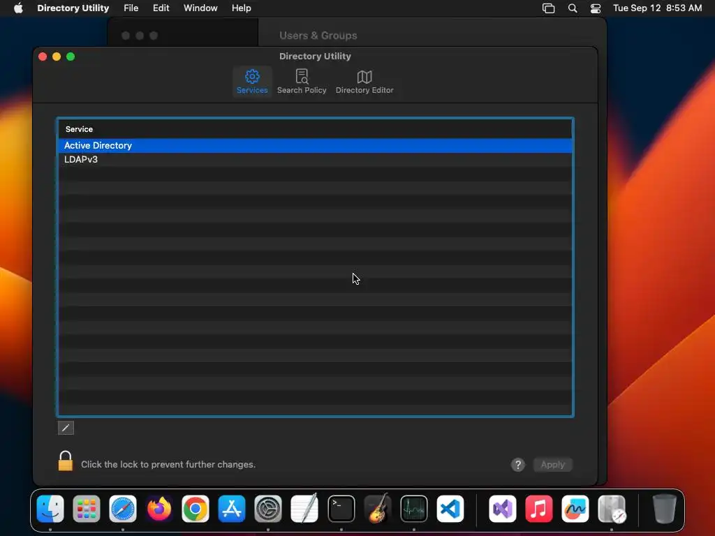Image resolution: width=715 pixels, height=536 pixels.
Task: Click the lock icon to prevent changes
Action: point(65,461)
